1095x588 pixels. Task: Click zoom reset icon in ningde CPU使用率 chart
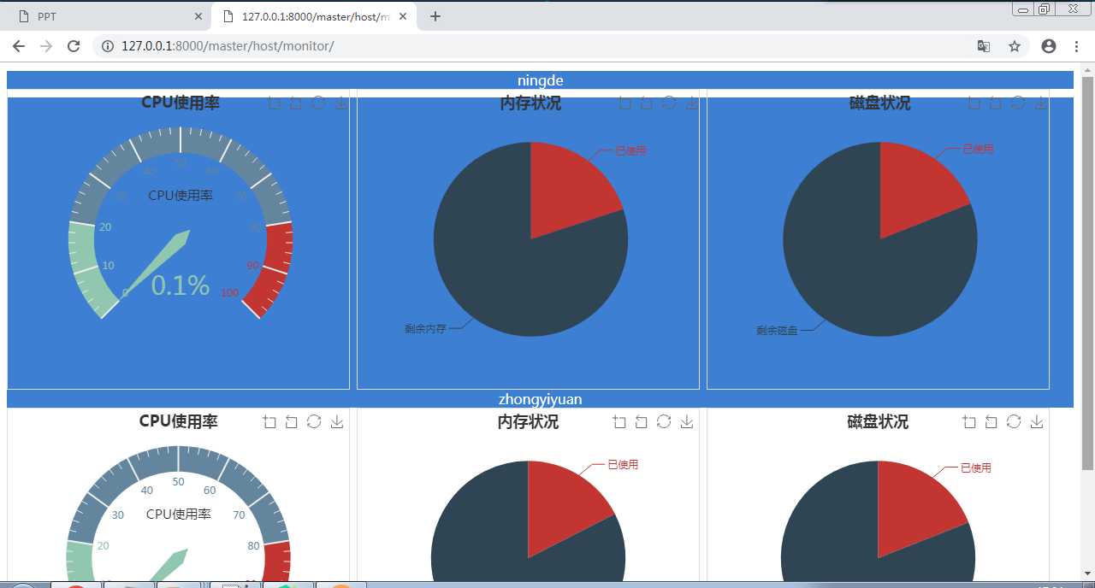296,103
